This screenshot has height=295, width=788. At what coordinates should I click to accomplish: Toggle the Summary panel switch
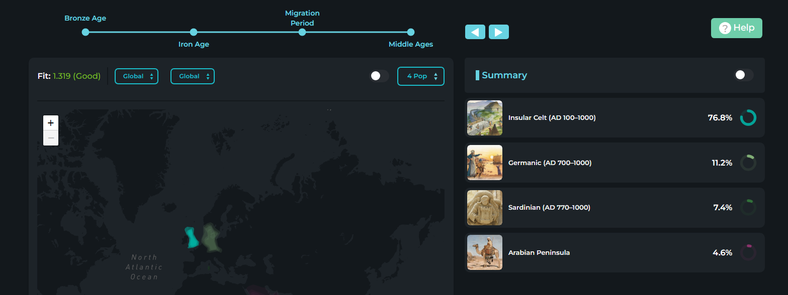744,75
